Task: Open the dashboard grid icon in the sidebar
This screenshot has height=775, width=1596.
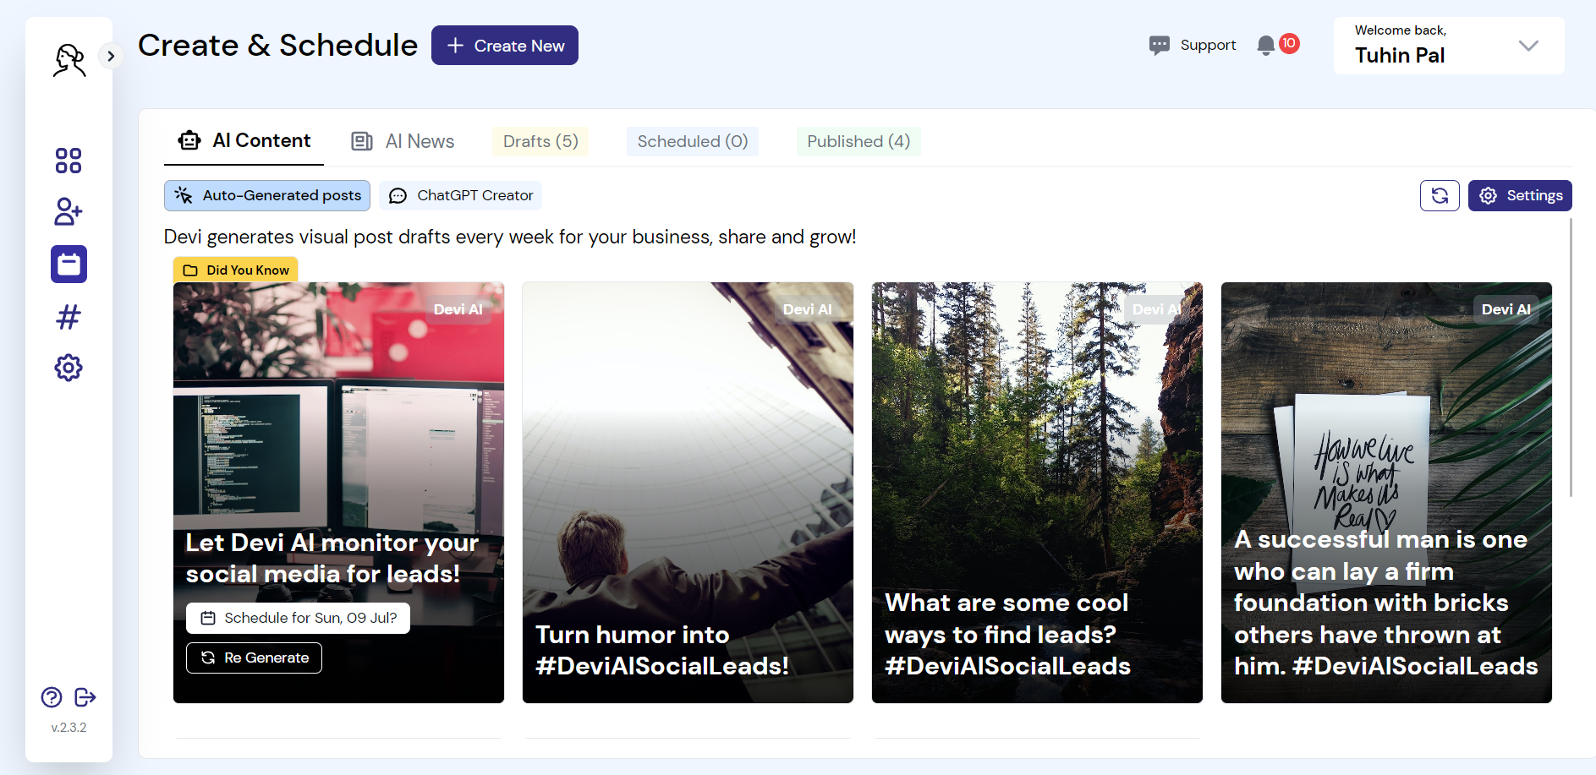Action: [69, 161]
